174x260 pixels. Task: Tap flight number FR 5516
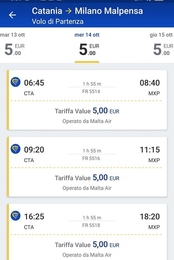(x=91, y=158)
